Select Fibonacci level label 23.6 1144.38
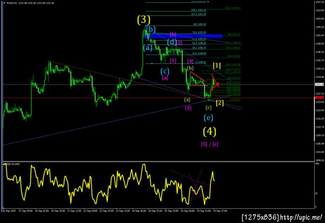The height and width of the screenshot is (223, 325). [199, 54]
